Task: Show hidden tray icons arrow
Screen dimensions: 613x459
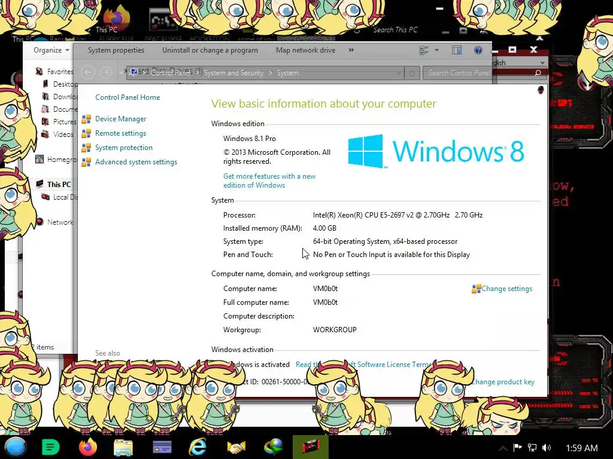Action: pos(503,448)
